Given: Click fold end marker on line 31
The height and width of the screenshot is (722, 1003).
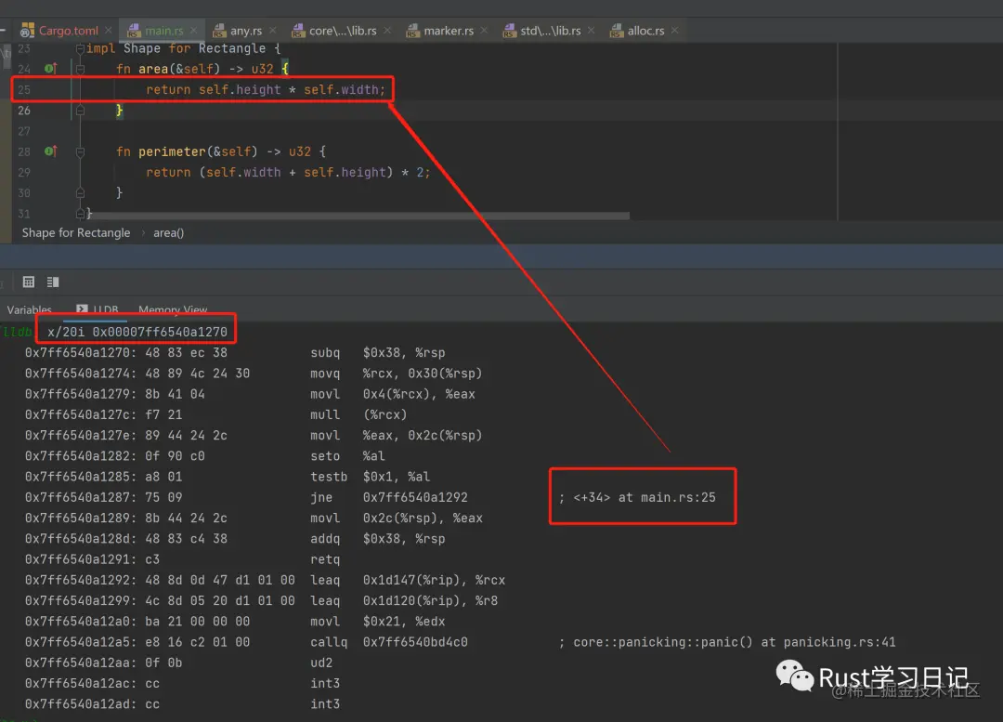Looking at the screenshot, I should click(x=80, y=213).
